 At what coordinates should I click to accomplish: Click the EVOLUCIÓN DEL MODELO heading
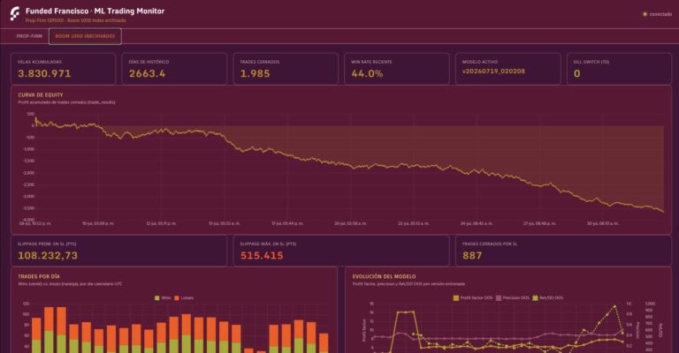(384, 276)
